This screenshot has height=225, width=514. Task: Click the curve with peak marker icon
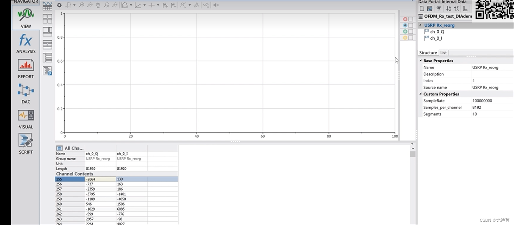(x=196, y=5)
